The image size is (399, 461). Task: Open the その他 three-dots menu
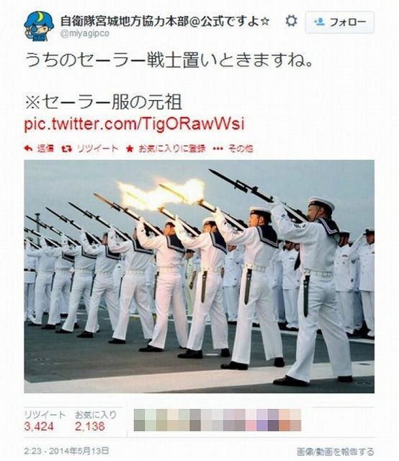coord(218,149)
